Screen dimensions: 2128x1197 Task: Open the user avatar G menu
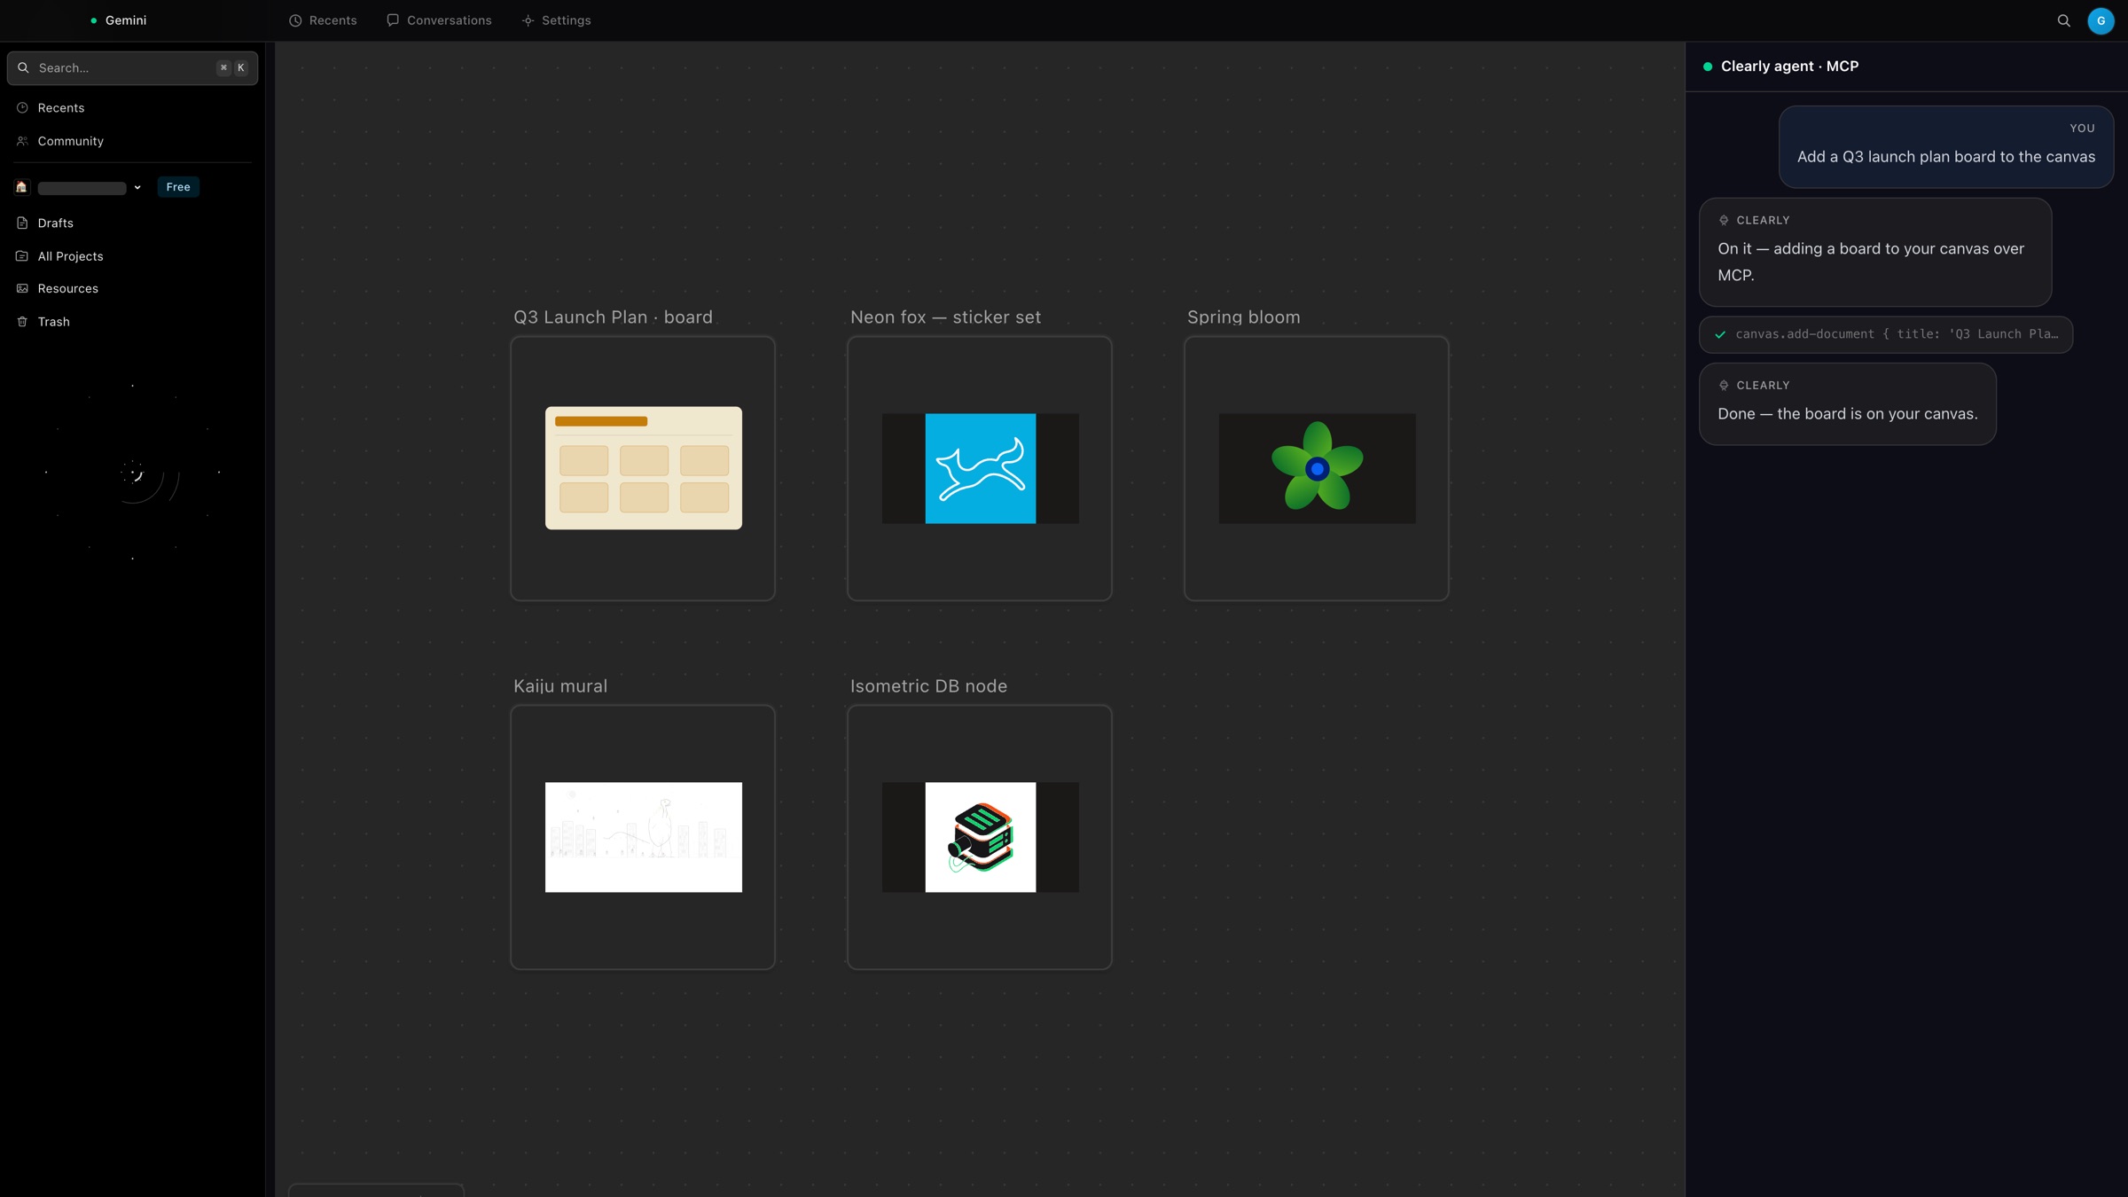coord(2101,20)
